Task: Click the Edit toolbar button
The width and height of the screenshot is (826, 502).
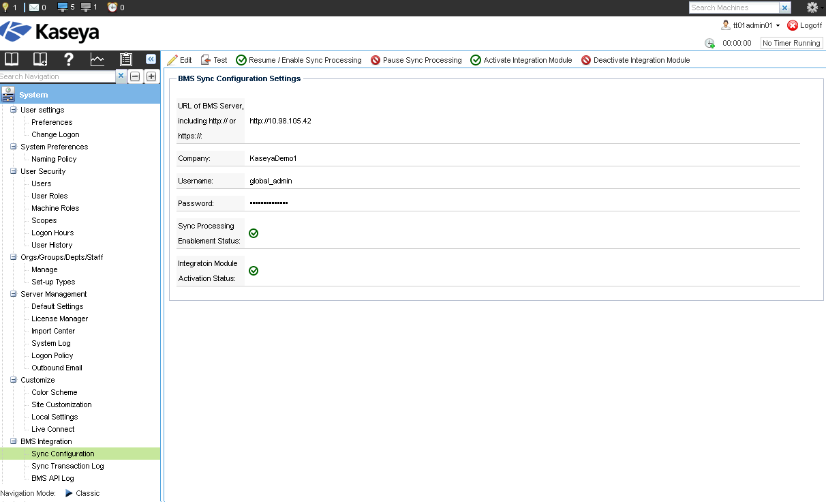Action: pos(179,60)
